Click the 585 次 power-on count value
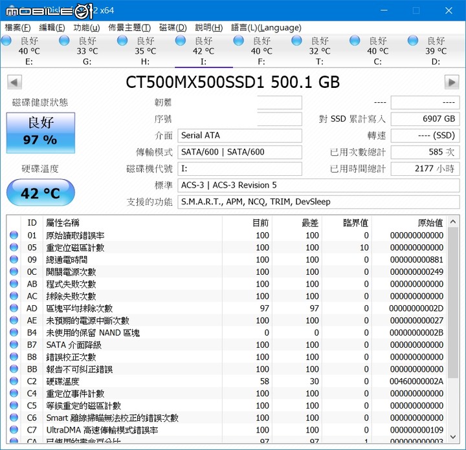This screenshot has width=466, height=450. pos(425,153)
